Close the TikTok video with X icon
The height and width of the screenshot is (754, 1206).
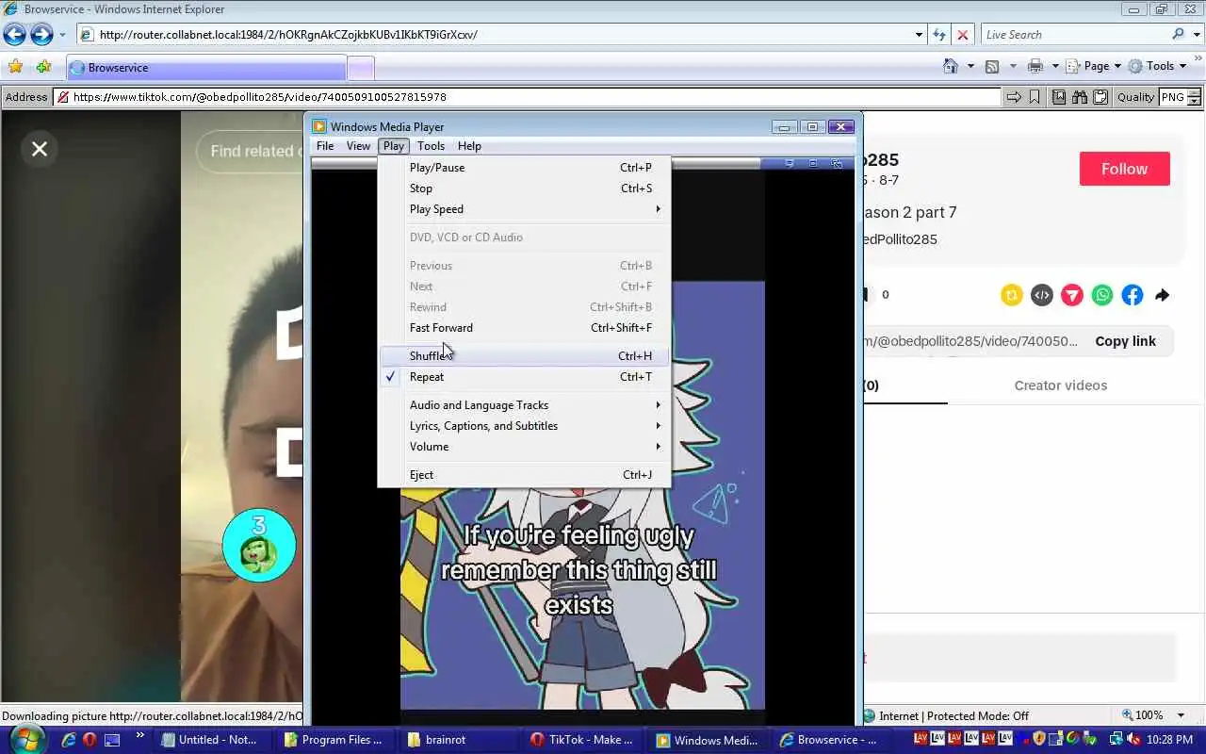(40, 149)
